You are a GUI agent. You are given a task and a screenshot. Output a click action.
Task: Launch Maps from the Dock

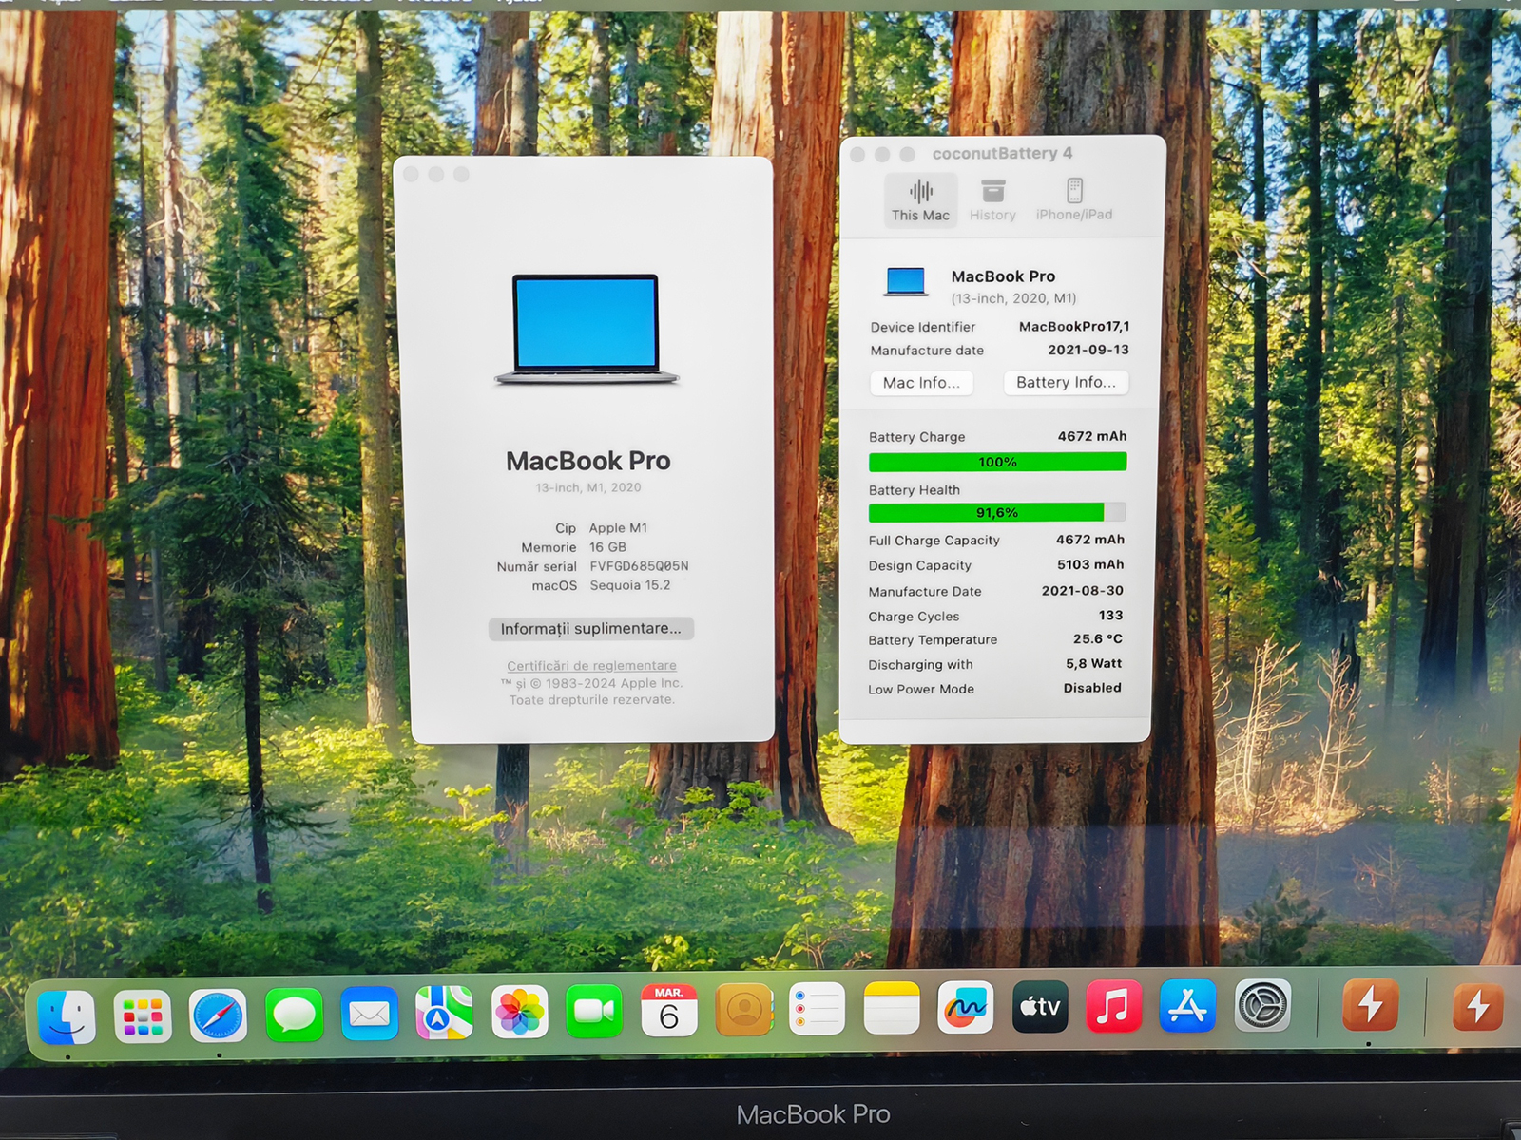(x=444, y=1012)
